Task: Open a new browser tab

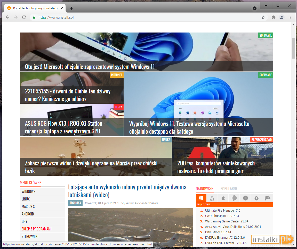Action: pos(71,8)
